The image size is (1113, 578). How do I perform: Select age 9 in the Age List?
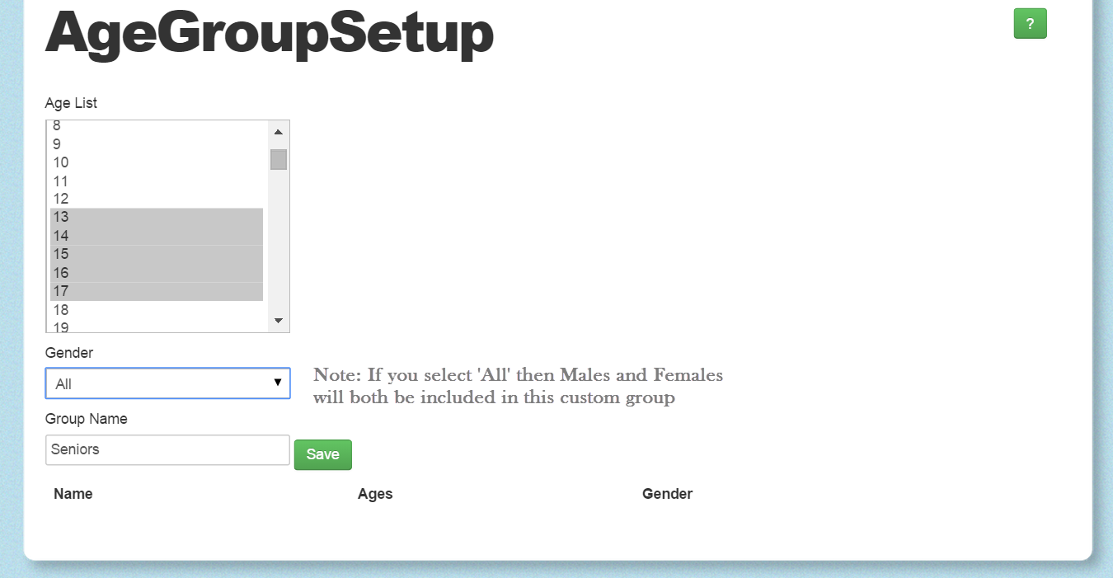point(156,143)
